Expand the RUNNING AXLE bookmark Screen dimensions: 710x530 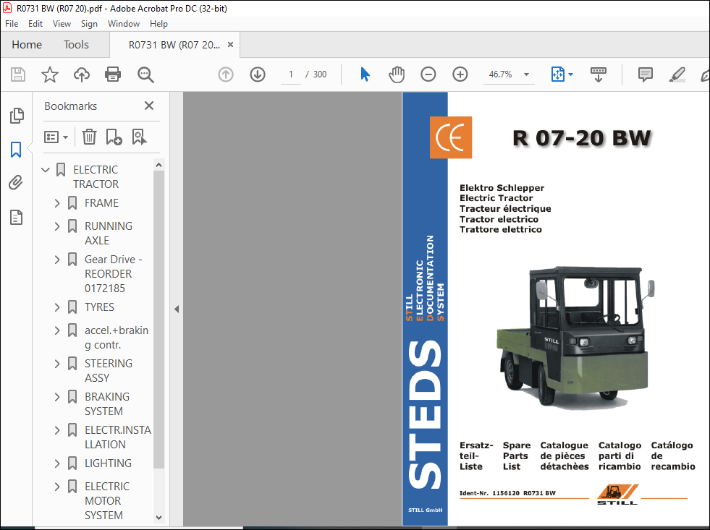57,226
